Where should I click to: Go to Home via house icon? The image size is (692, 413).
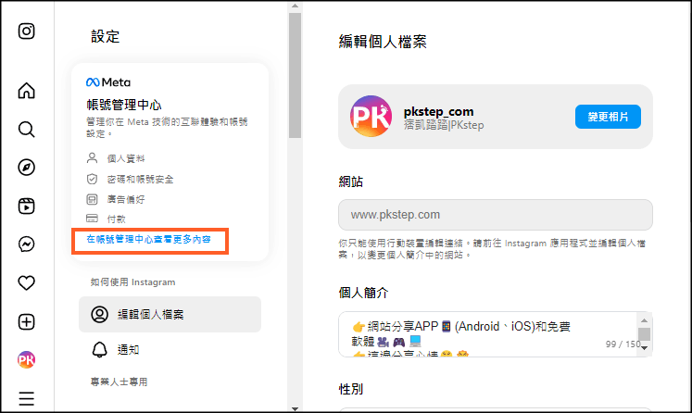[x=27, y=91]
